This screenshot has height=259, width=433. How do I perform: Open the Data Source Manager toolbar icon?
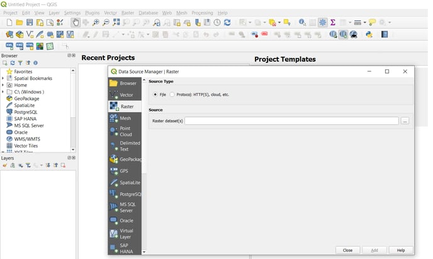click(x=9, y=34)
